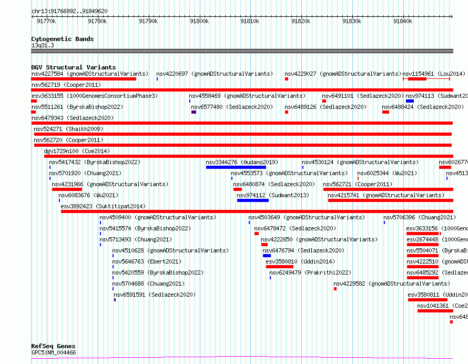
Task: Select nsv5420559 (ByrskaBishop2022) label
Action: pyautogui.click(x=158, y=272)
